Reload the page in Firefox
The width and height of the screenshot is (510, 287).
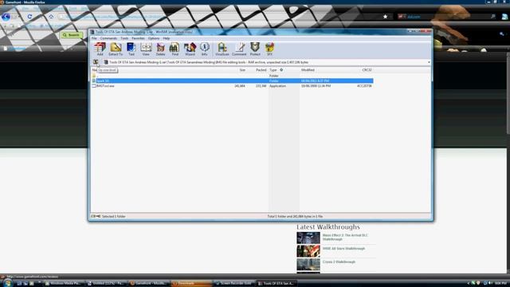pyautogui.click(x=29, y=17)
